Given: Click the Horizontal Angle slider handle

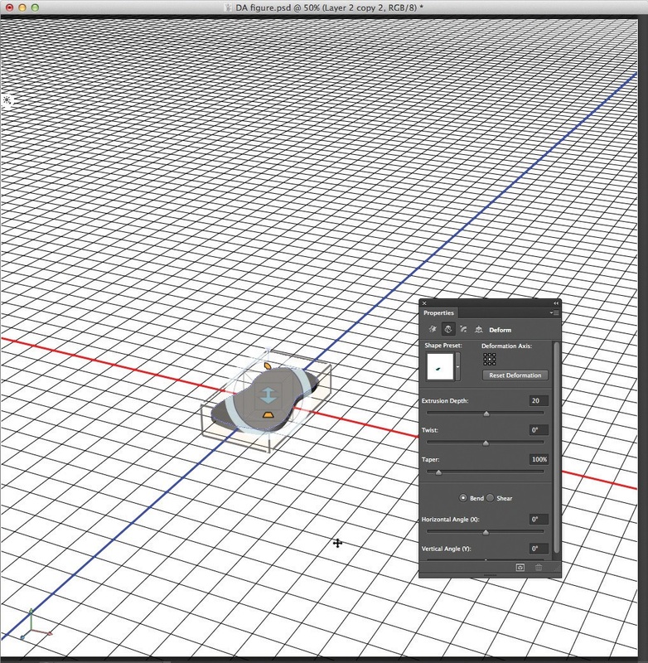Looking at the screenshot, I should 486,532.
